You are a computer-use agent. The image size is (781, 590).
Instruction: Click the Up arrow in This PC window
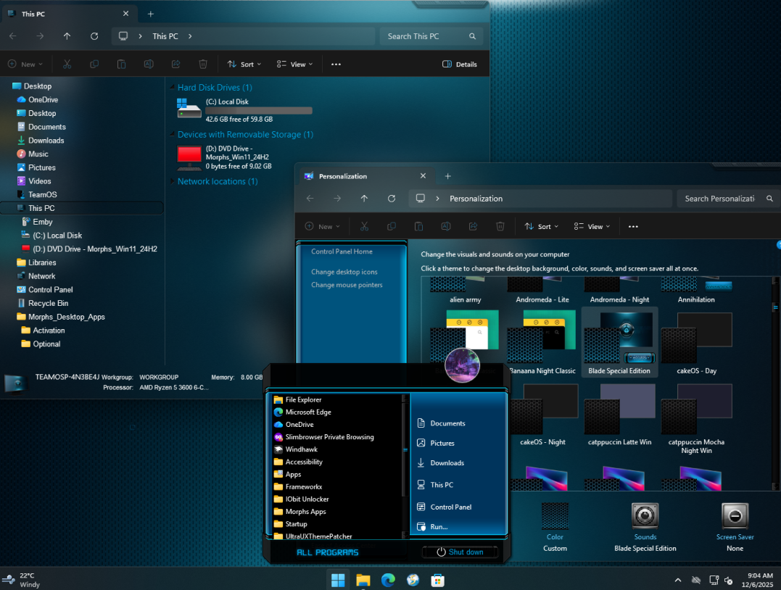point(67,36)
